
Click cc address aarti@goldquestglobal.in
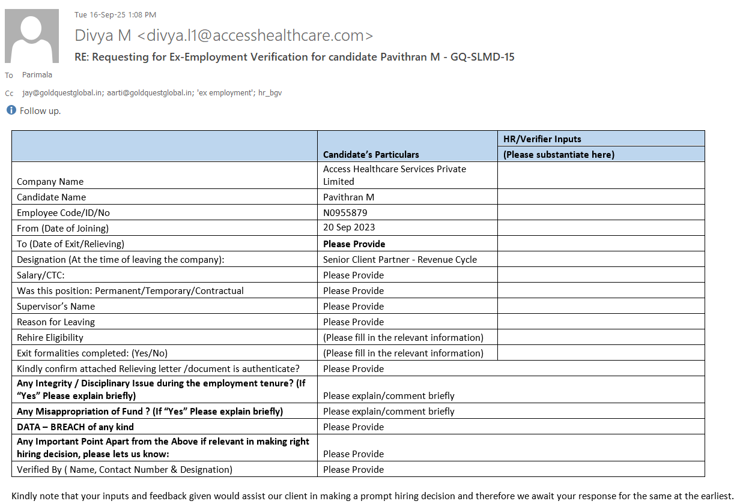[150, 93]
